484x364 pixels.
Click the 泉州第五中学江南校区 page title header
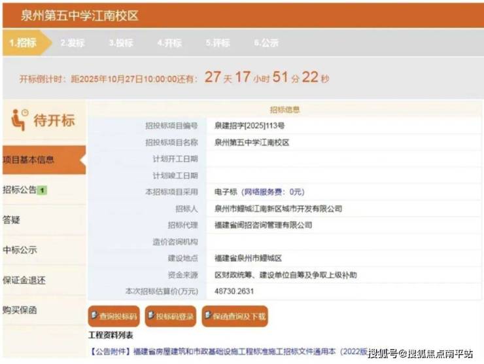tap(80, 15)
